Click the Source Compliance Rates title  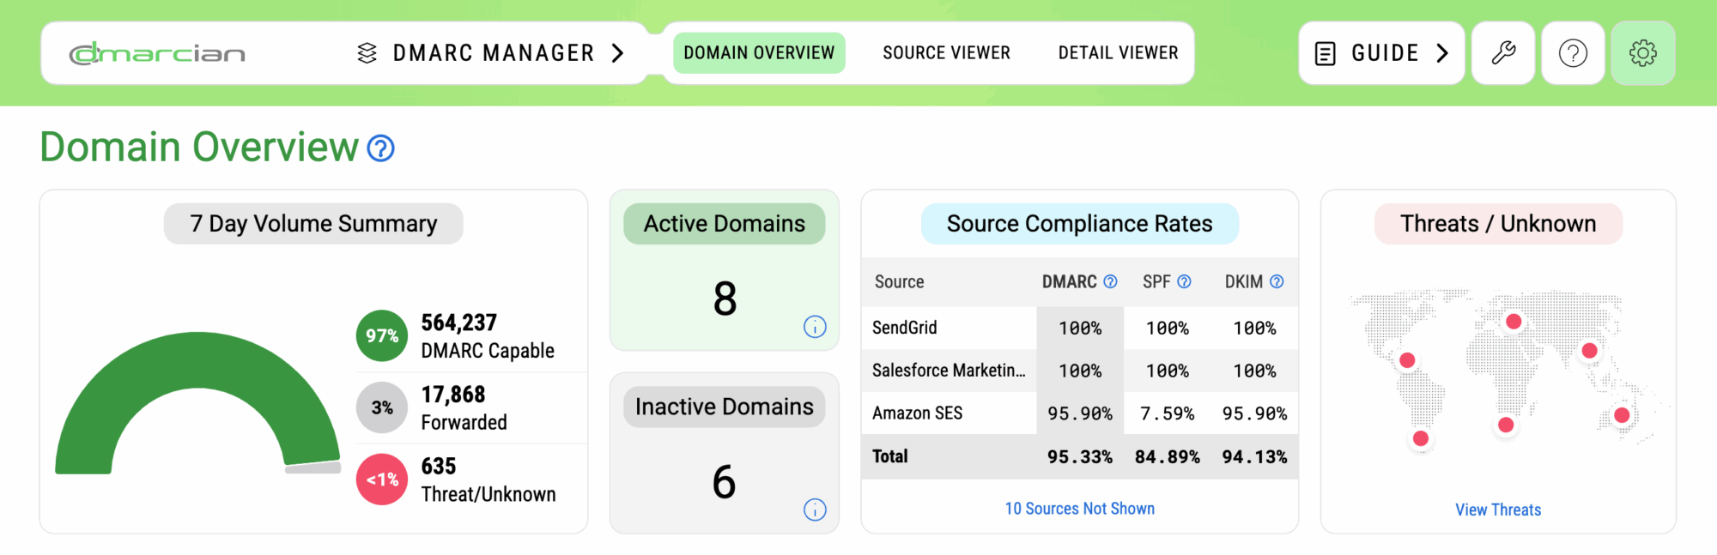[x=1080, y=224]
